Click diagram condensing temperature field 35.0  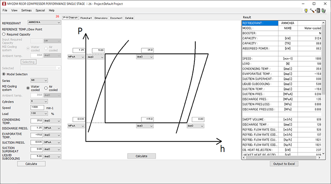pyautogui.click(x=148, y=50)
